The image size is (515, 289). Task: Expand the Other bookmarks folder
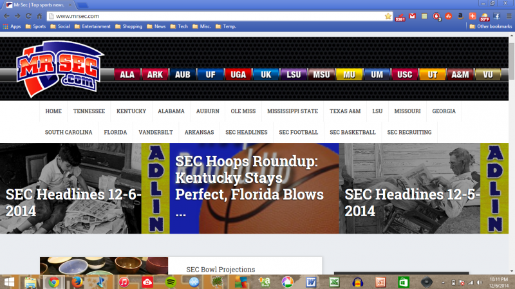[491, 26]
